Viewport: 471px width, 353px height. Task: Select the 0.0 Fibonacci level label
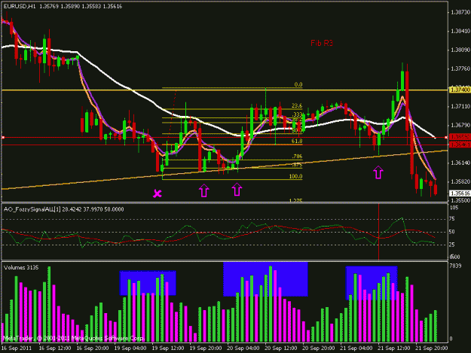click(298, 84)
